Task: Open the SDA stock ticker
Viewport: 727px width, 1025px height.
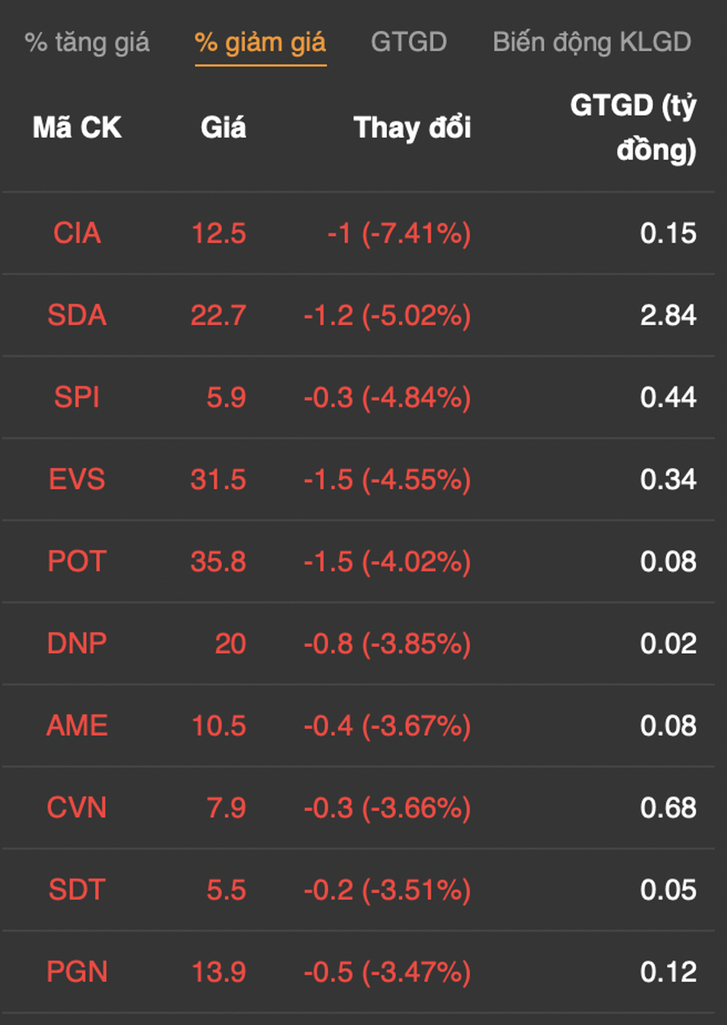Action: (x=77, y=316)
